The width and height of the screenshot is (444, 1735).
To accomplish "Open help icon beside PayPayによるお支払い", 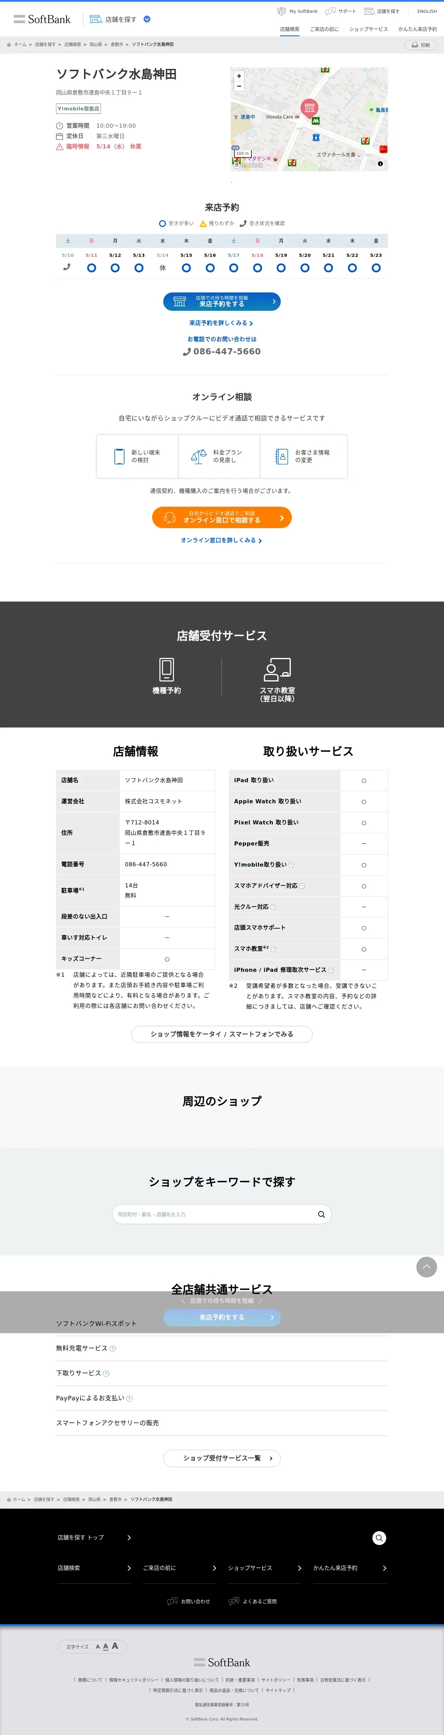I will (x=130, y=1398).
